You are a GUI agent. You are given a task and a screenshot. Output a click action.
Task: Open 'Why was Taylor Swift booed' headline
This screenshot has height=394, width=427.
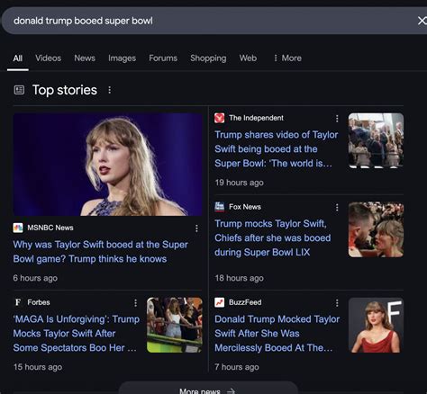click(x=100, y=252)
